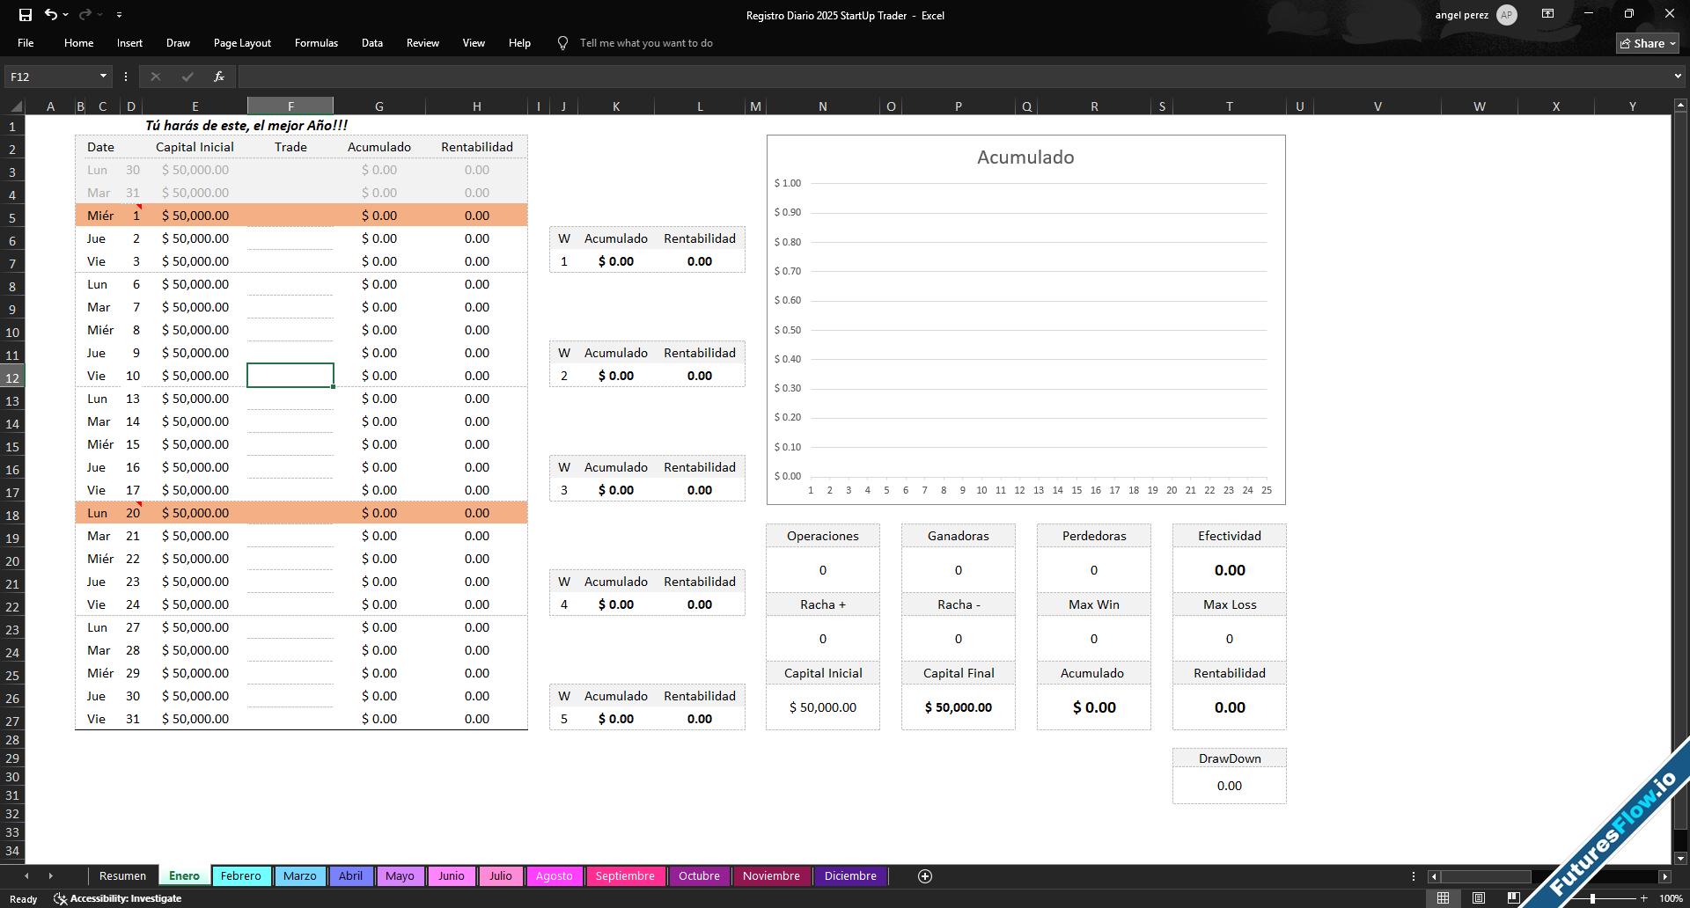The image size is (1690, 908).
Task: Click the new sheet plus button
Action: (924, 875)
